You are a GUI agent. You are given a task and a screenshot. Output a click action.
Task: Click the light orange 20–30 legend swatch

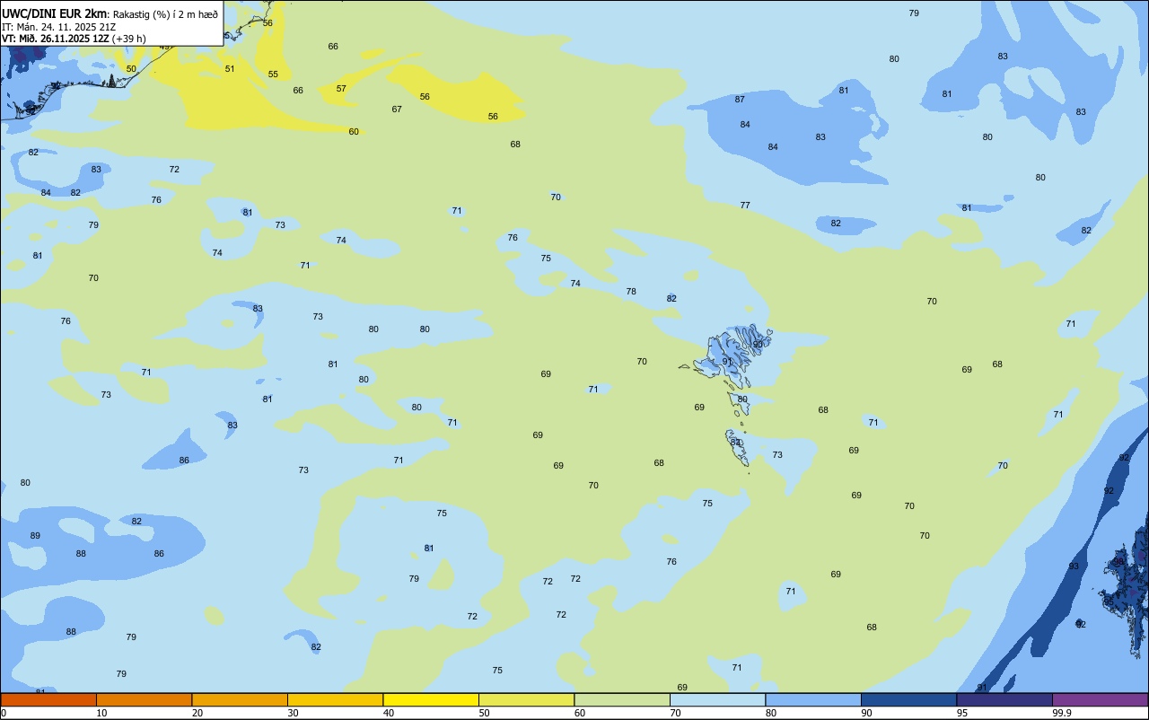240,699
